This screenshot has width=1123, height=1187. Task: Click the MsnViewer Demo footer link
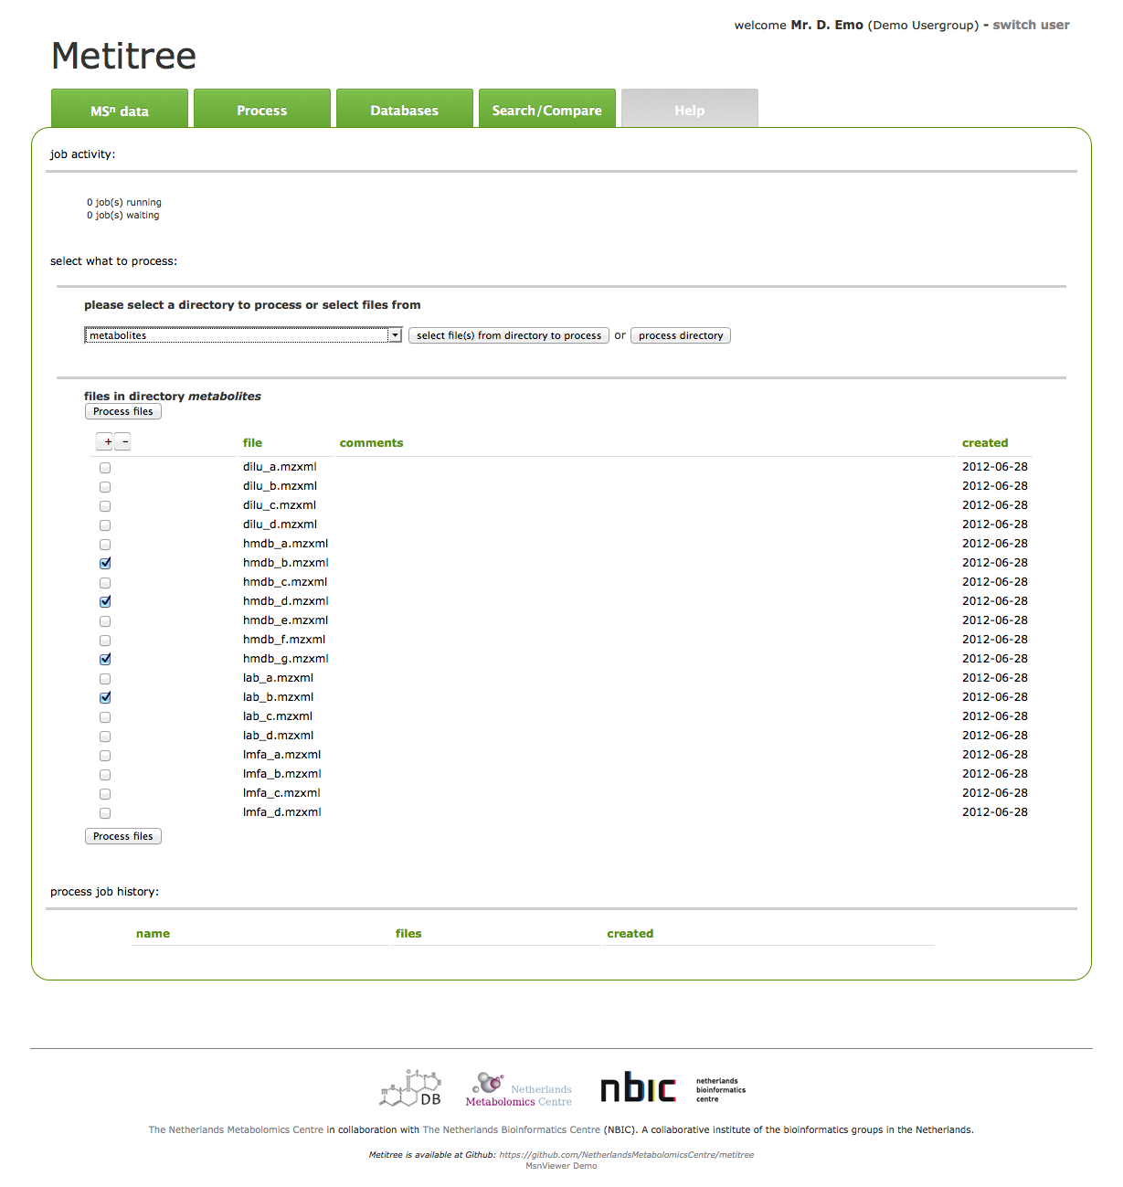561,1166
